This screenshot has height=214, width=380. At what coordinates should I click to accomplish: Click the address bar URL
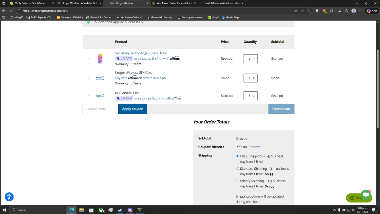(x=45, y=11)
